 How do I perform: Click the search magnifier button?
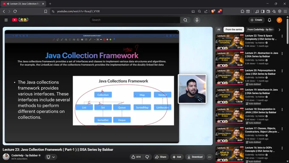[185, 20]
